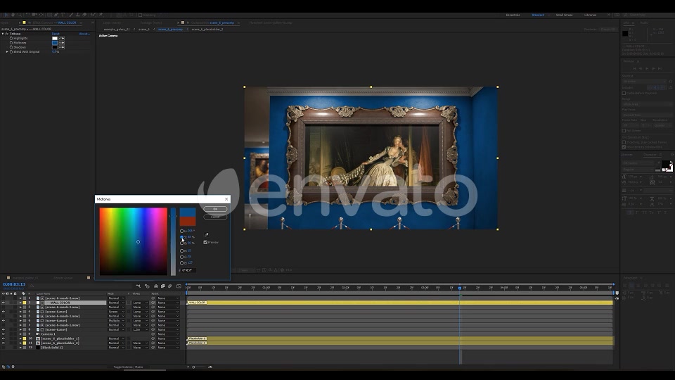Toggle visibility eye of Camera 1 layer
This screenshot has height=380, width=675.
tap(3, 334)
